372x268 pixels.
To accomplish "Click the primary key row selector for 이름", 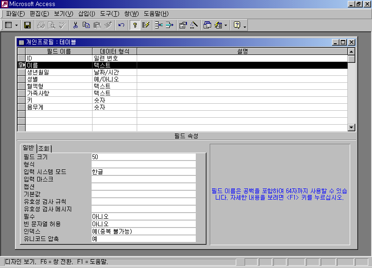I will [x=21, y=65].
